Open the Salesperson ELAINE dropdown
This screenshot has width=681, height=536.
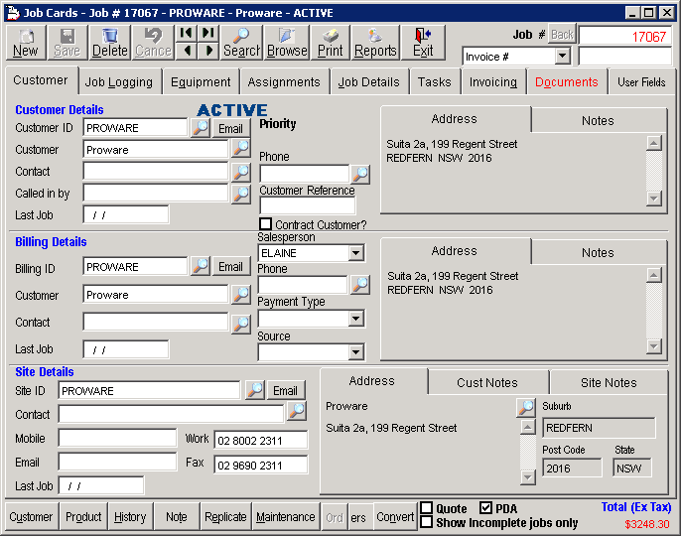[355, 253]
